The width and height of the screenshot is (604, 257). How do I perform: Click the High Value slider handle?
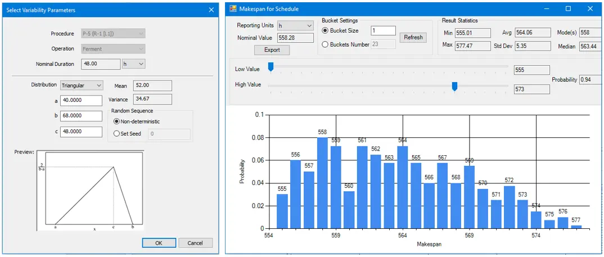point(454,86)
